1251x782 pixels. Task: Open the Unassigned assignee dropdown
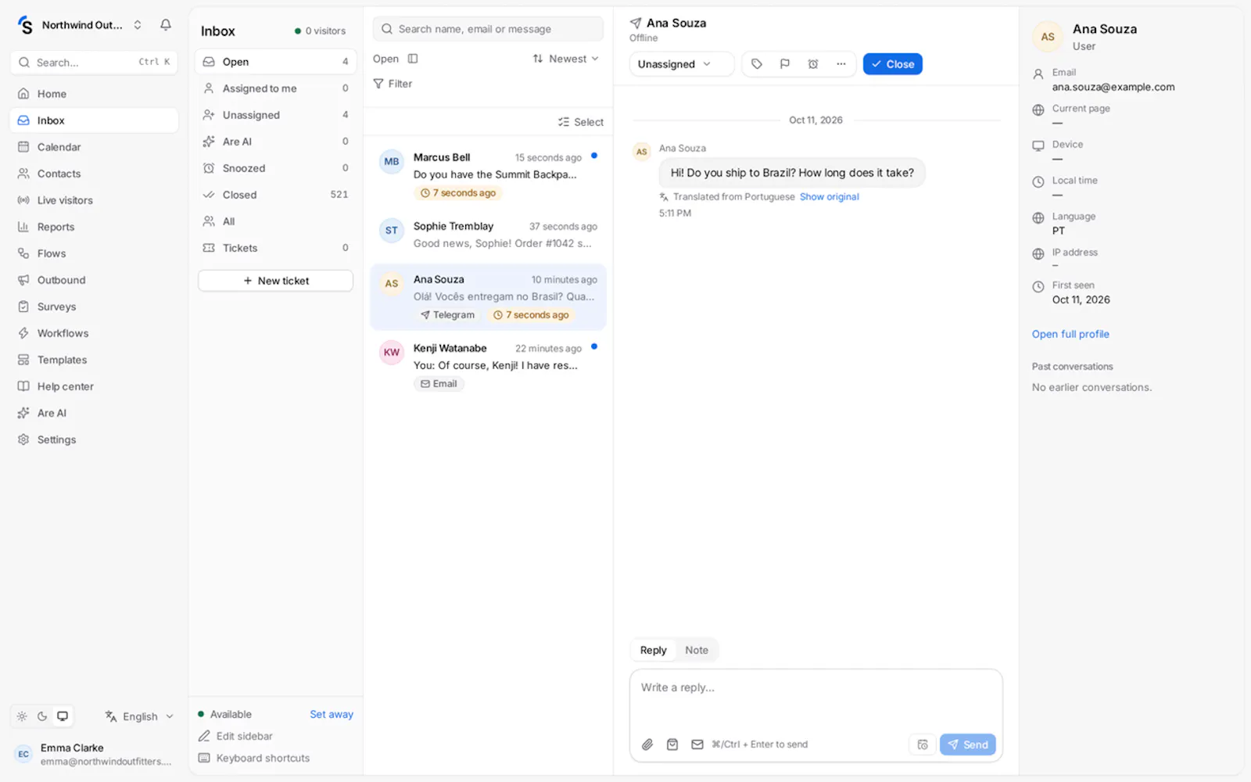pos(681,64)
